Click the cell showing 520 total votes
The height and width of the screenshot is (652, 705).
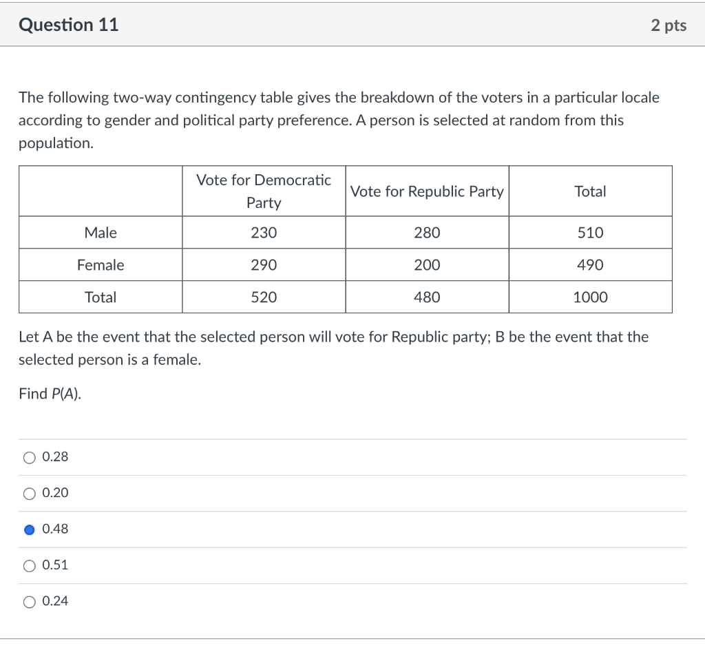click(x=263, y=297)
